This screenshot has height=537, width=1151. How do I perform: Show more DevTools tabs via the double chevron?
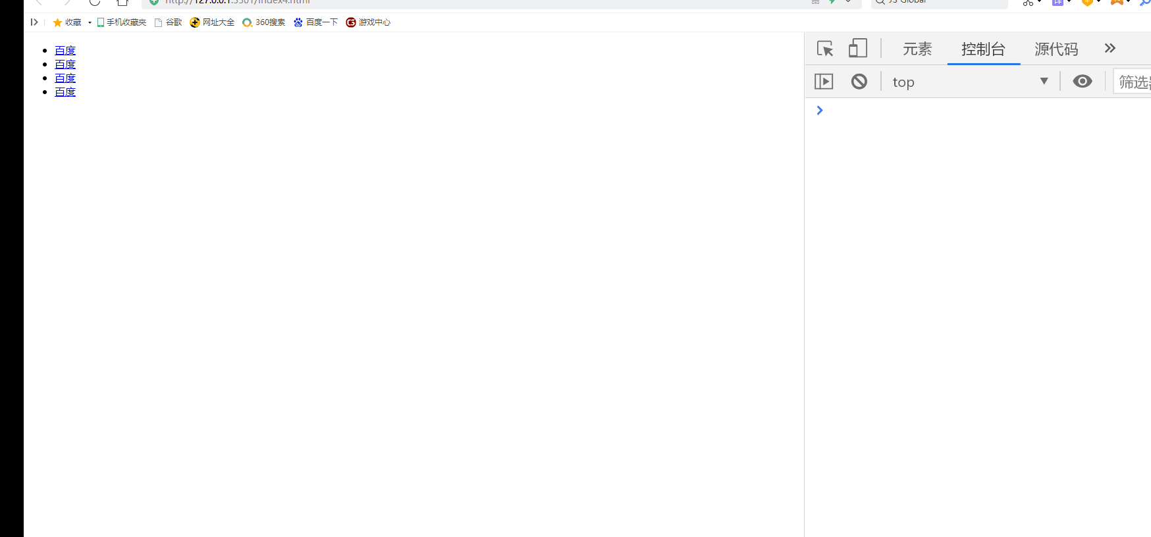pyautogui.click(x=1110, y=48)
